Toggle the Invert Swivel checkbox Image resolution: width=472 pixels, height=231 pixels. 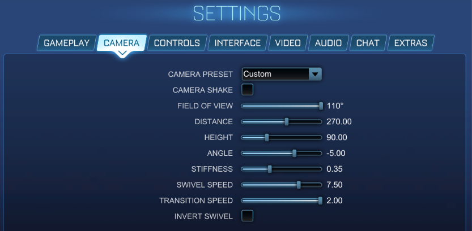248,216
